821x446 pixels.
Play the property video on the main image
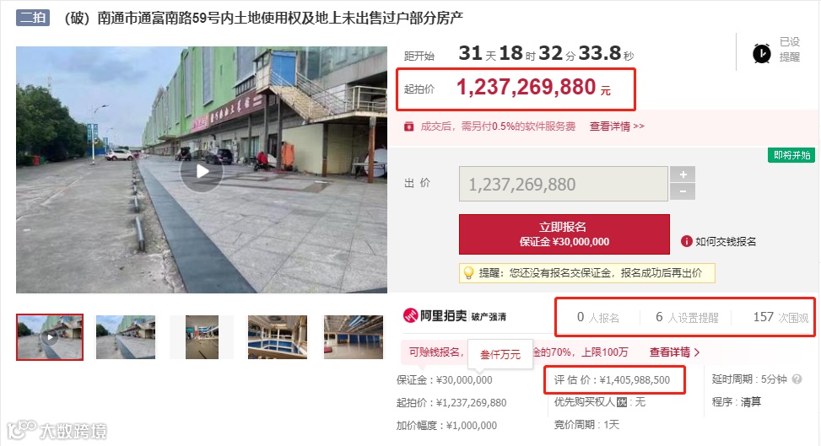click(202, 170)
